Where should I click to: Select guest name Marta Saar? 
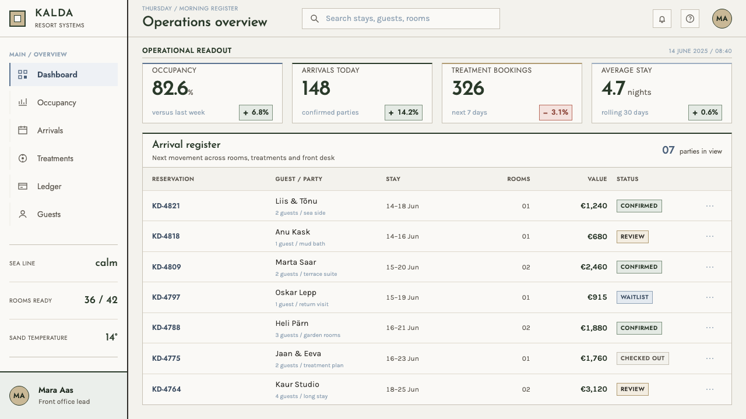coord(296,262)
